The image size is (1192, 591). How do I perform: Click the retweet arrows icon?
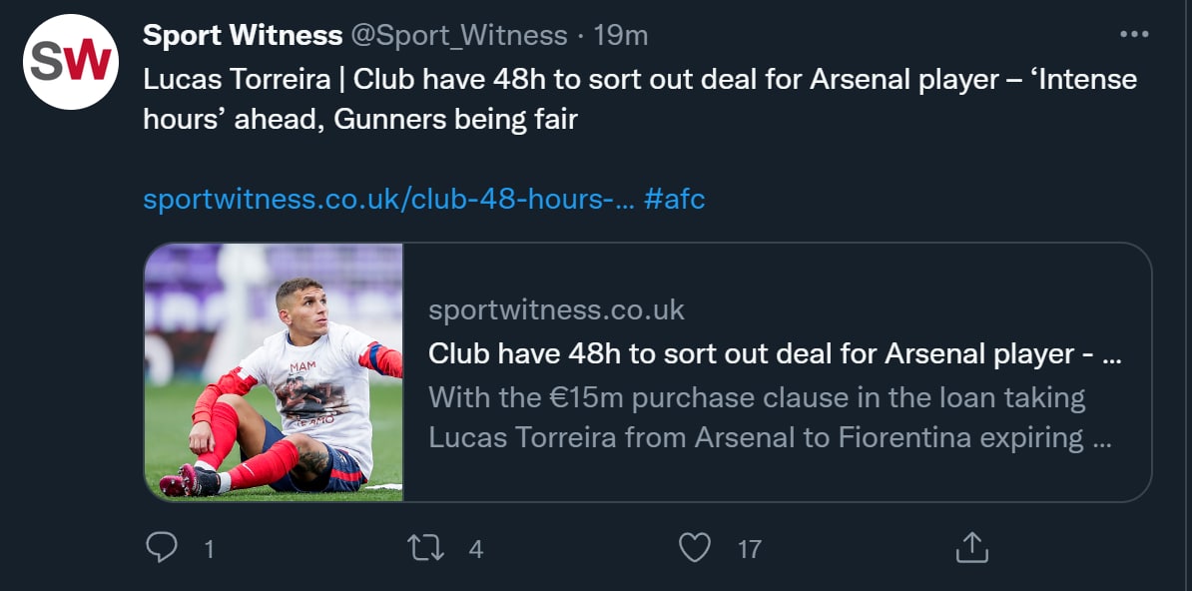426,547
